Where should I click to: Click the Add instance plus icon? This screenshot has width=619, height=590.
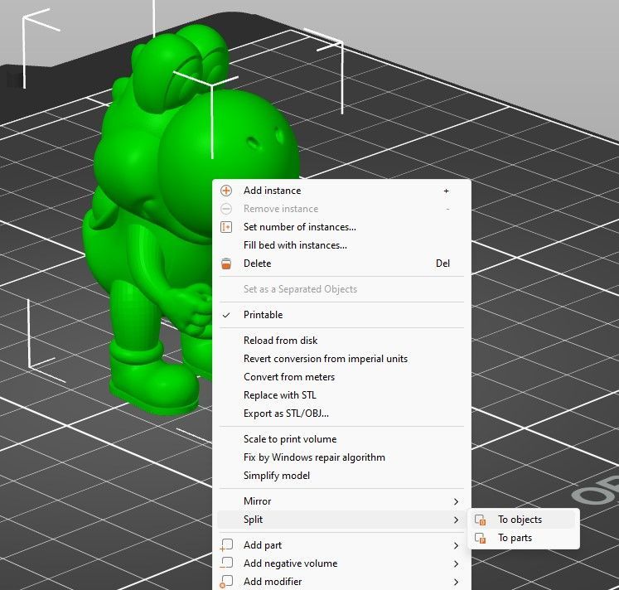pos(226,191)
